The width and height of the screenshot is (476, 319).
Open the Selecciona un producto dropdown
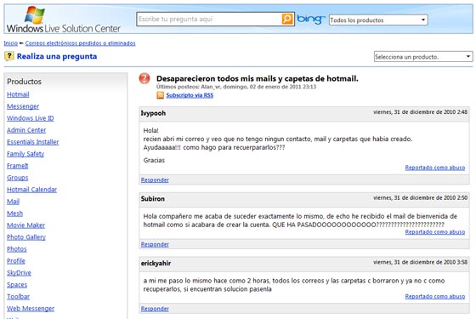[423, 57]
